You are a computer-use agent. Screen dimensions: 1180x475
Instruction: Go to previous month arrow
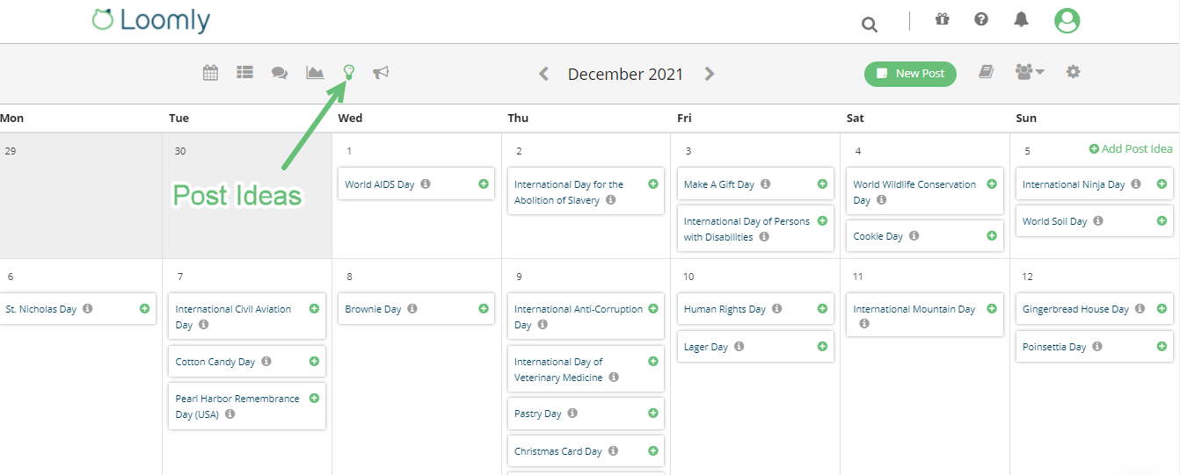click(543, 74)
